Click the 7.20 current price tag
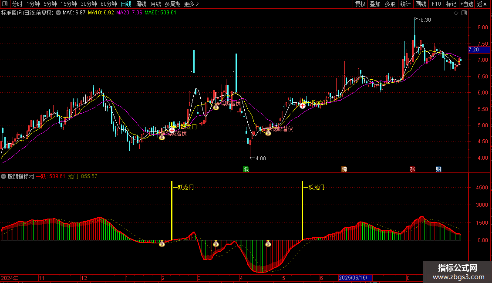Viewport: 492px width, 283px height. [x=479, y=50]
